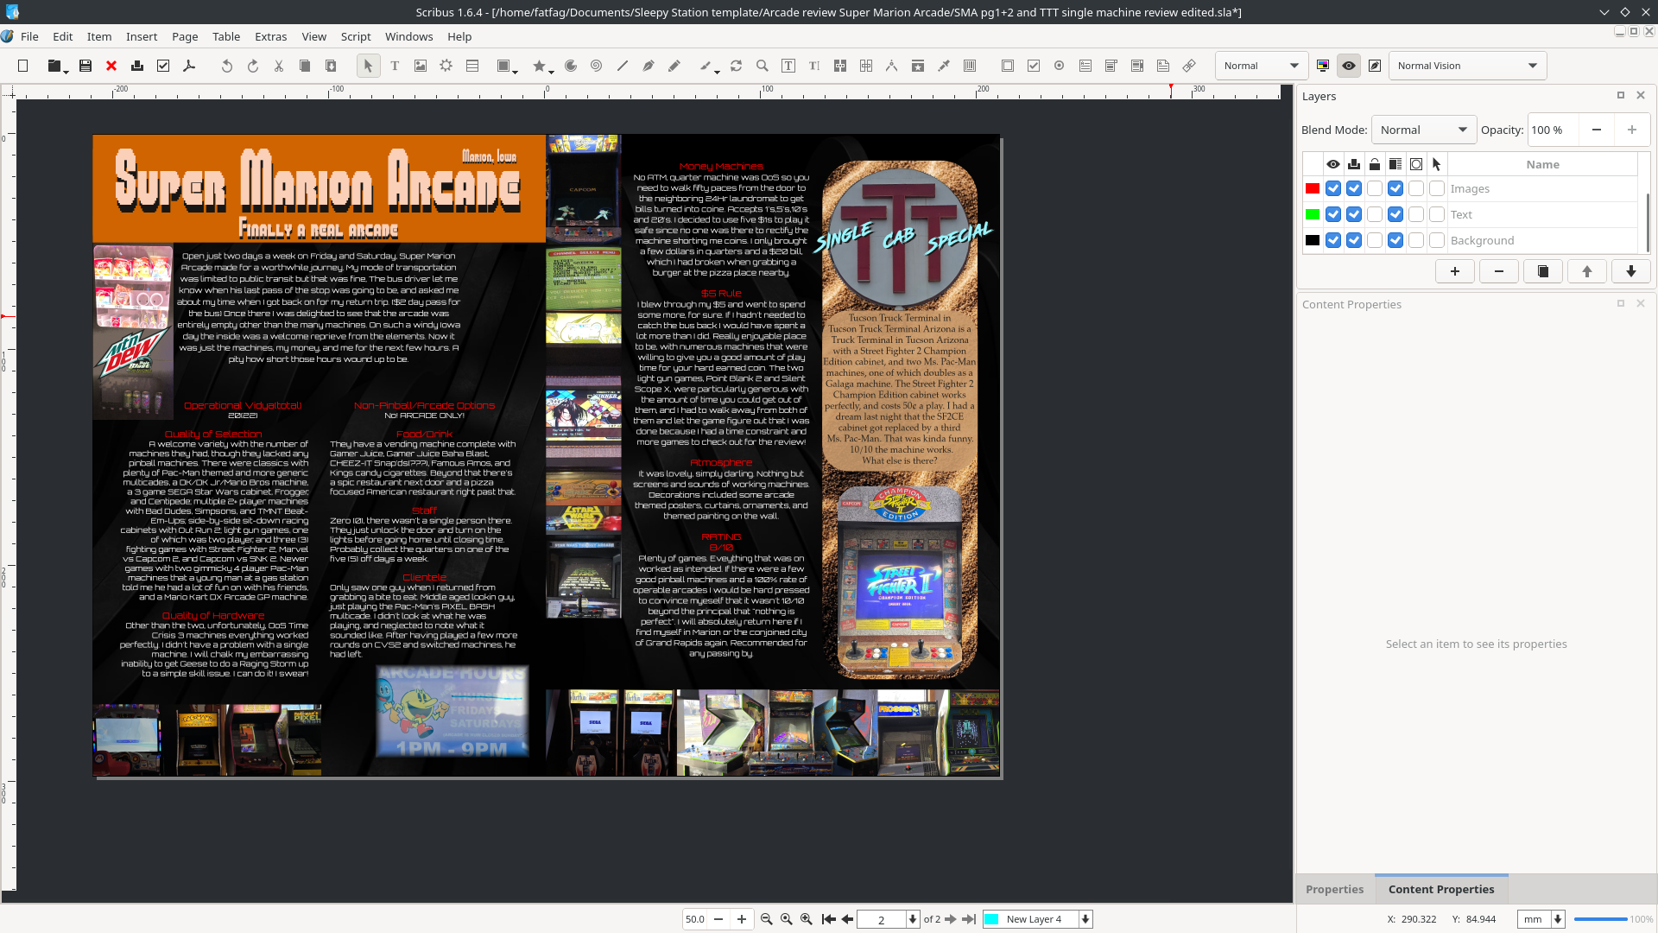Toggle color management icon

(x=1323, y=66)
